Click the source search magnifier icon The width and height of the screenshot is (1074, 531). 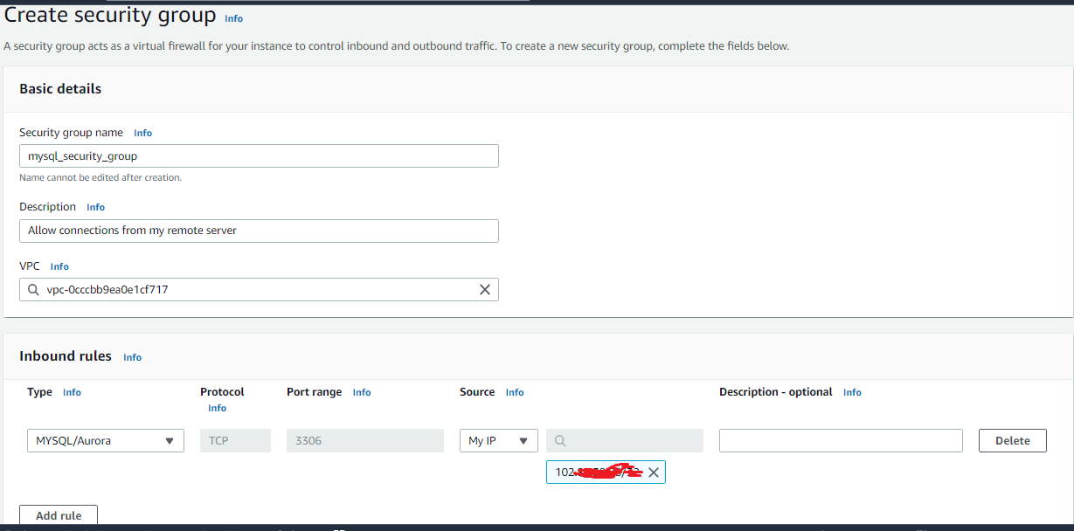560,441
